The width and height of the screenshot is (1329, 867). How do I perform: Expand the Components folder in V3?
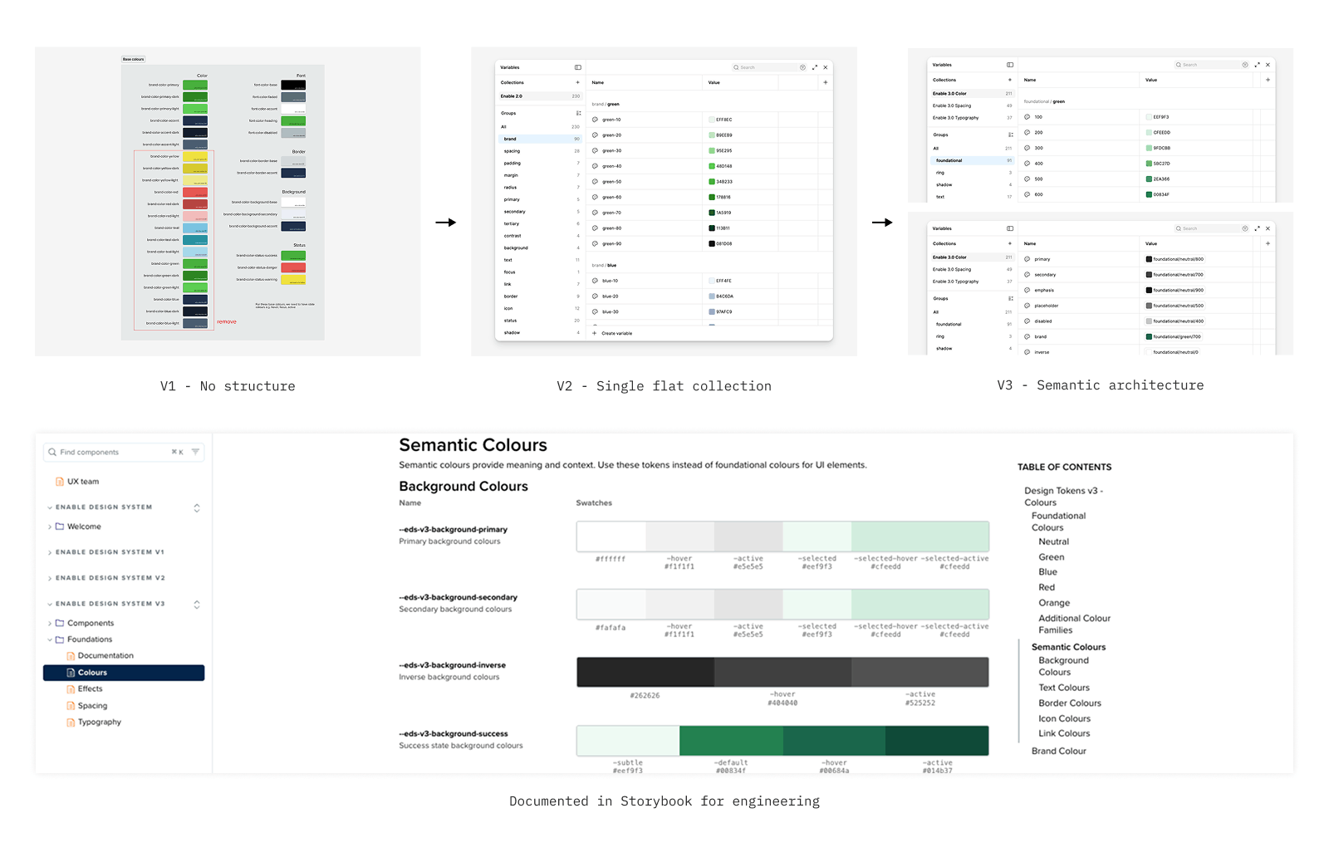click(x=50, y=623)
